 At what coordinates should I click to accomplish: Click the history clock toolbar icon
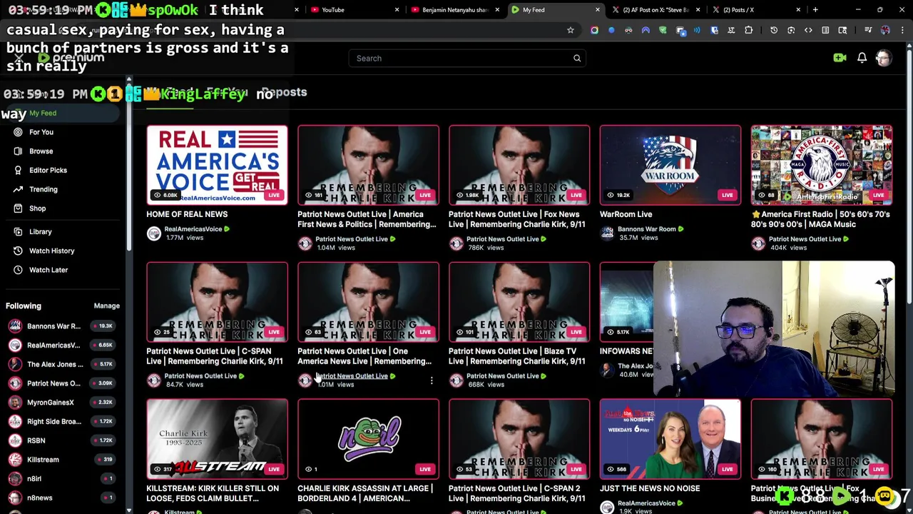click(774, 30)
